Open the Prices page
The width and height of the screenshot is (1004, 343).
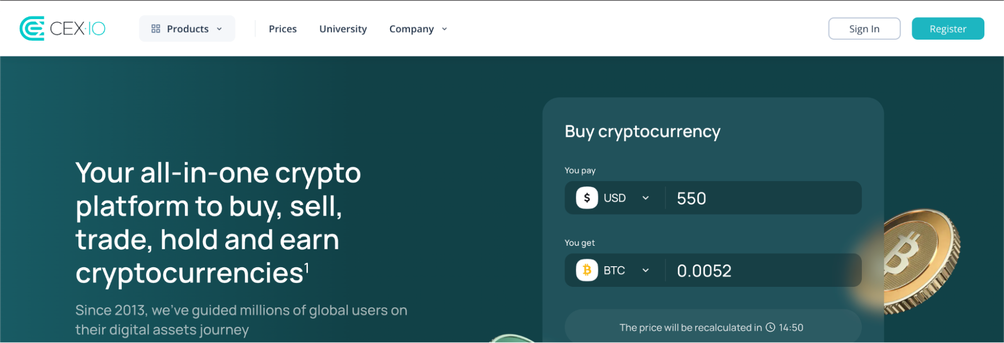pyautogui.click(x=283, y=29)
